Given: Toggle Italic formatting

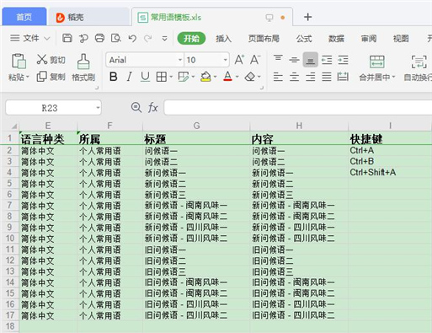Looking at the screenshot, I should click(x=129, y=77).
